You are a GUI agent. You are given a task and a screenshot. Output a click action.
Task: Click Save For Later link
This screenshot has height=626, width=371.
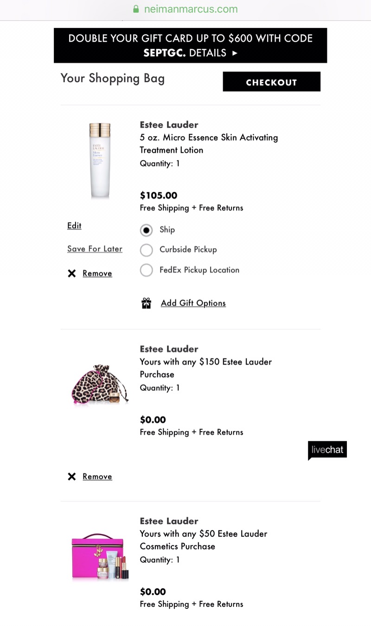[95, 249]
